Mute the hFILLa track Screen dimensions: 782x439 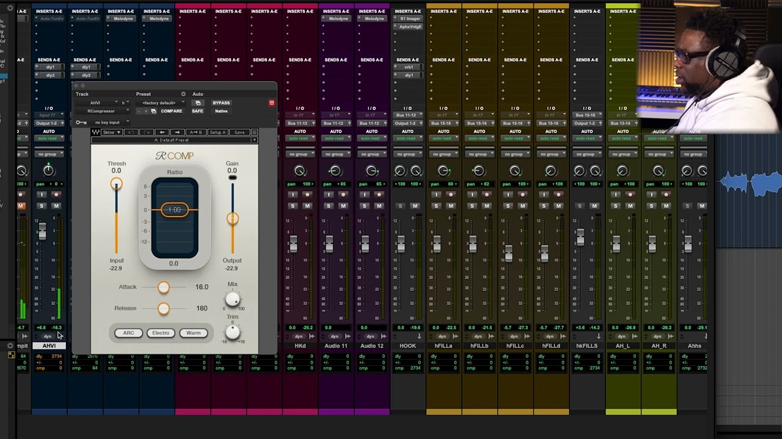click(451, 206)
